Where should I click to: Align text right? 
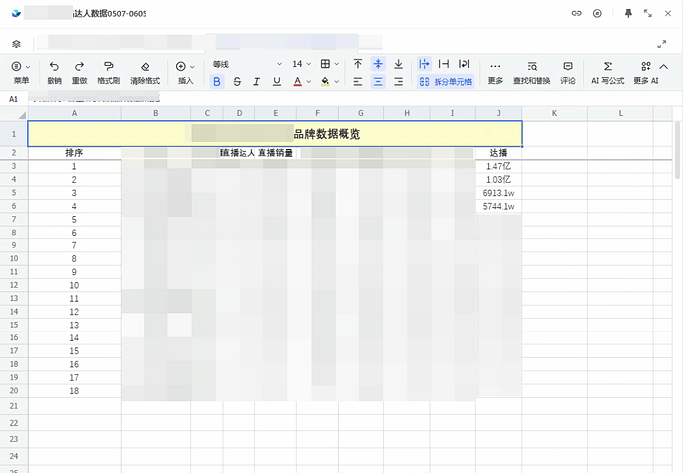[398, 81]
